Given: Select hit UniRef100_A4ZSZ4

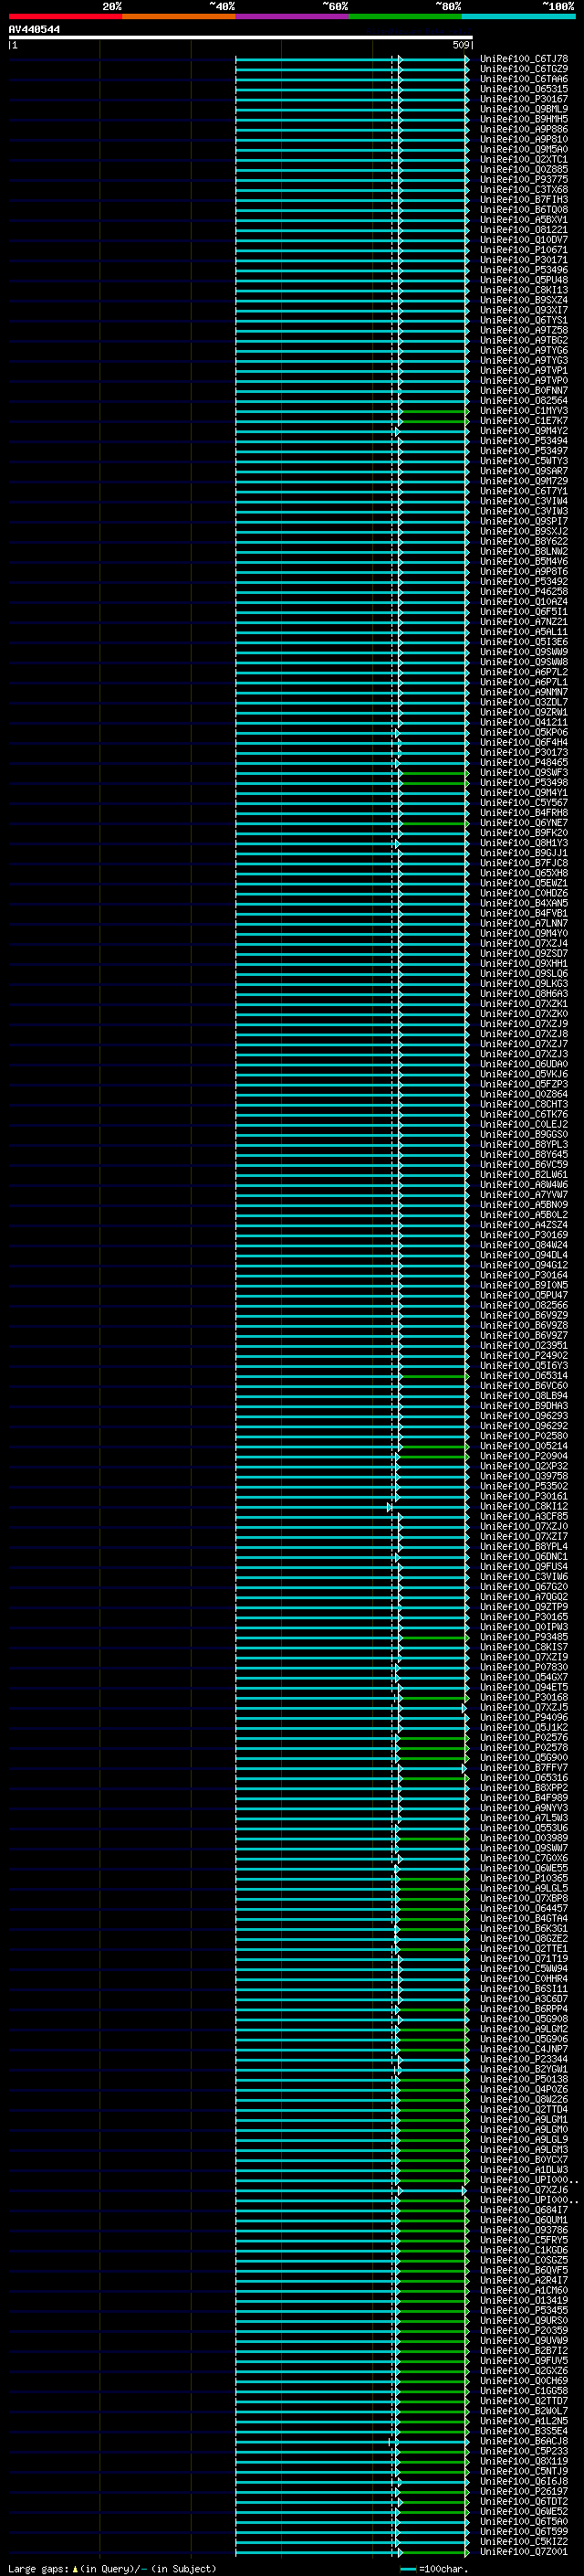Looking at the screenshot, I should pyautogui.click(x=524, y=1225).
